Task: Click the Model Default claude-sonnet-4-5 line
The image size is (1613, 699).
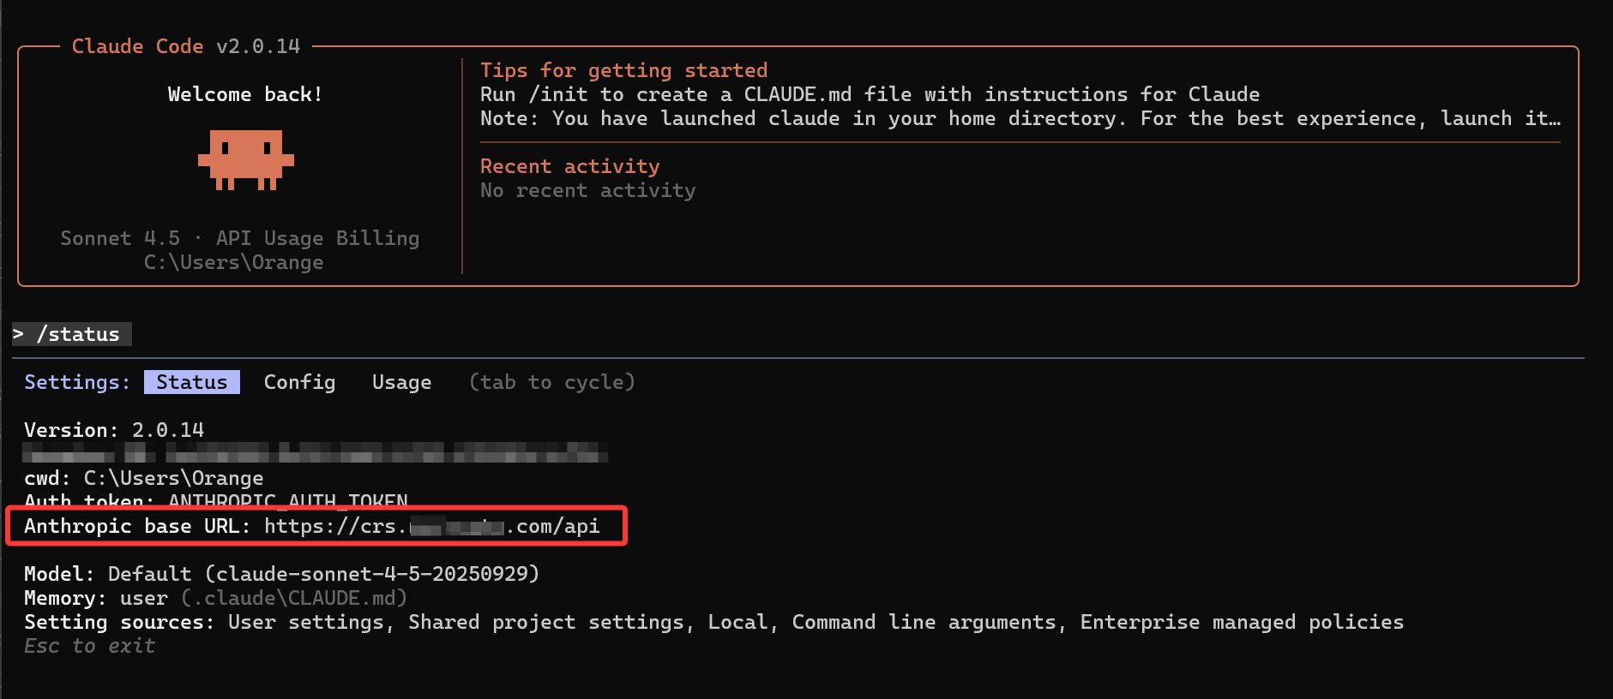Action: click(x=281, y=574)
